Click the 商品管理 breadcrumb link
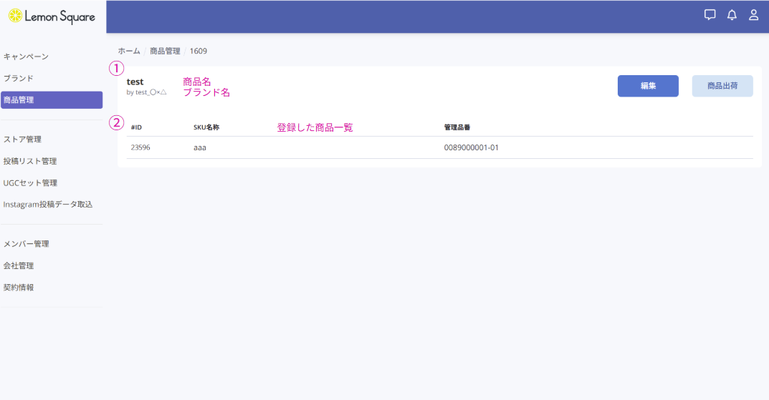 click(165, 52)
